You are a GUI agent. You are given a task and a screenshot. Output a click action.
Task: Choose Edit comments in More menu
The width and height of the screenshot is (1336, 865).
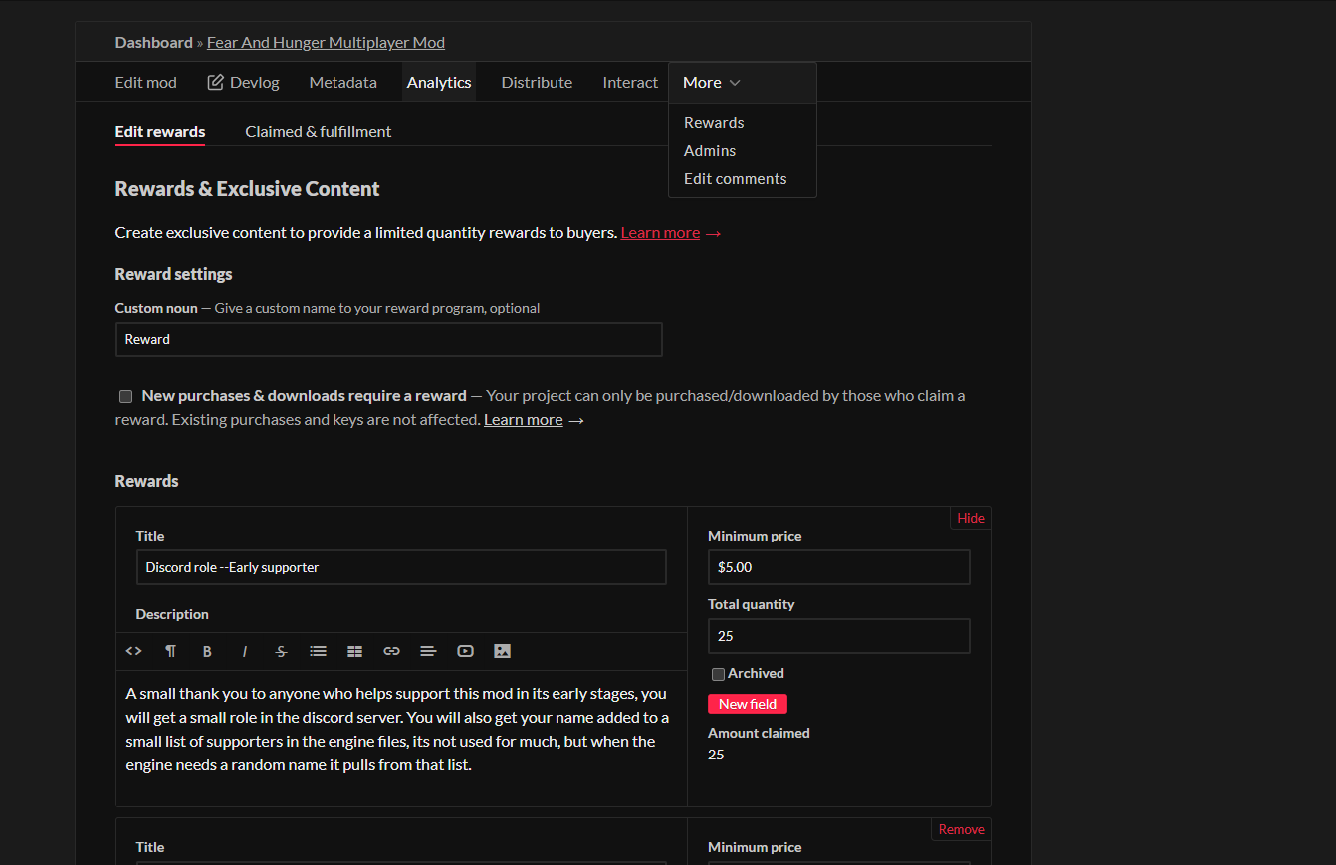point(735,179)
